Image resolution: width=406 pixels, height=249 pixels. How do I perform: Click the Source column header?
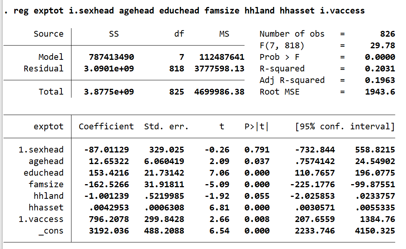(x=48, y=34)
